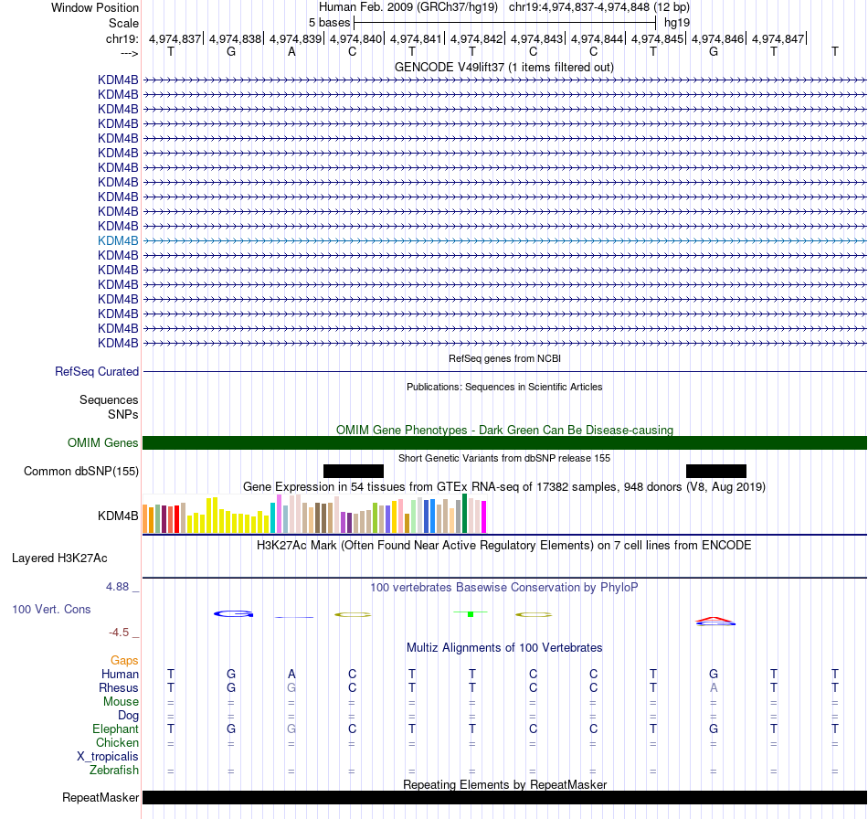Click the blue G conservation logo

(234, 613)
